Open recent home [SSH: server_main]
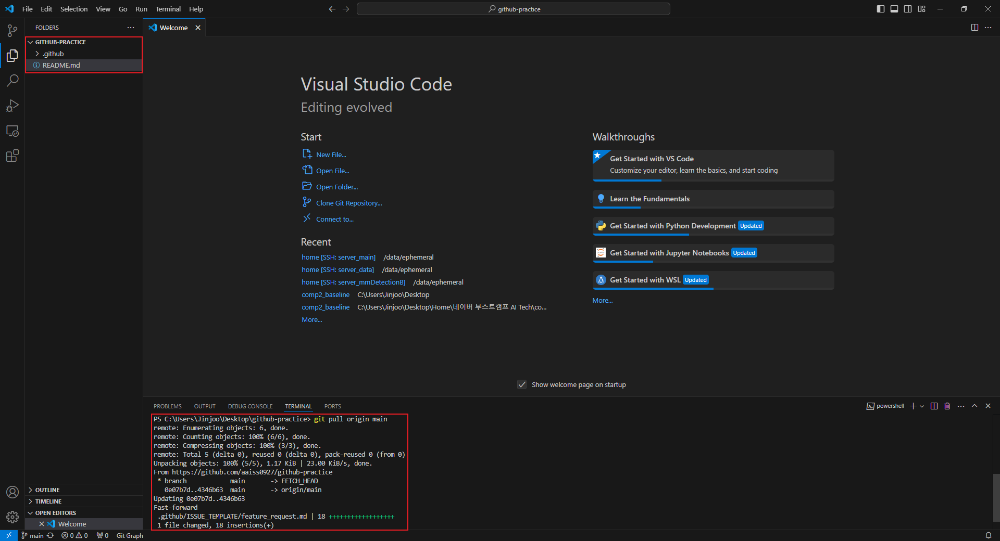This screenshot has width=1000, height=541. point(339,257)
